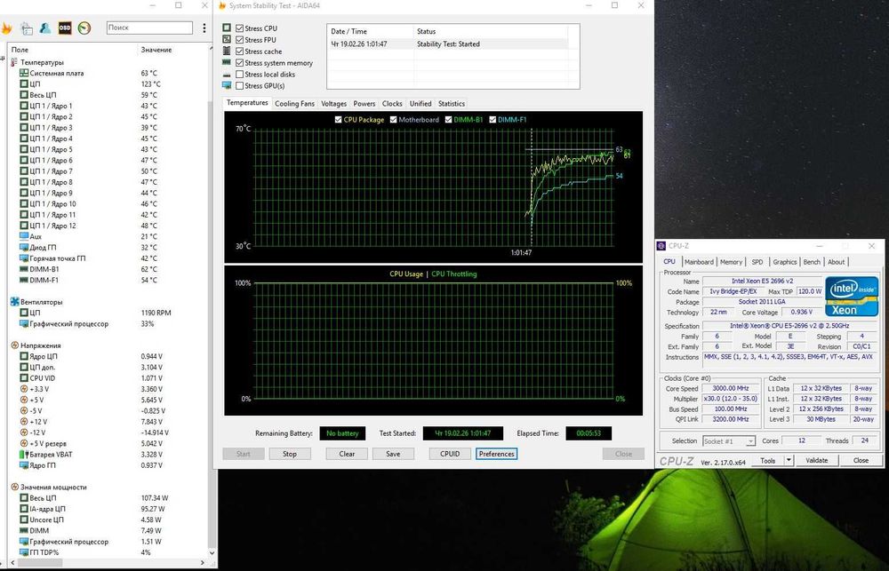Screen dimensions: 889x571
Task: Switch to the Cooling Fans tab
Action: point(294,104)
